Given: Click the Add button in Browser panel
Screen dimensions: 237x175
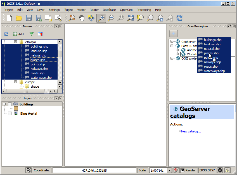Looking at the screenshot, I should pos(18,34).
